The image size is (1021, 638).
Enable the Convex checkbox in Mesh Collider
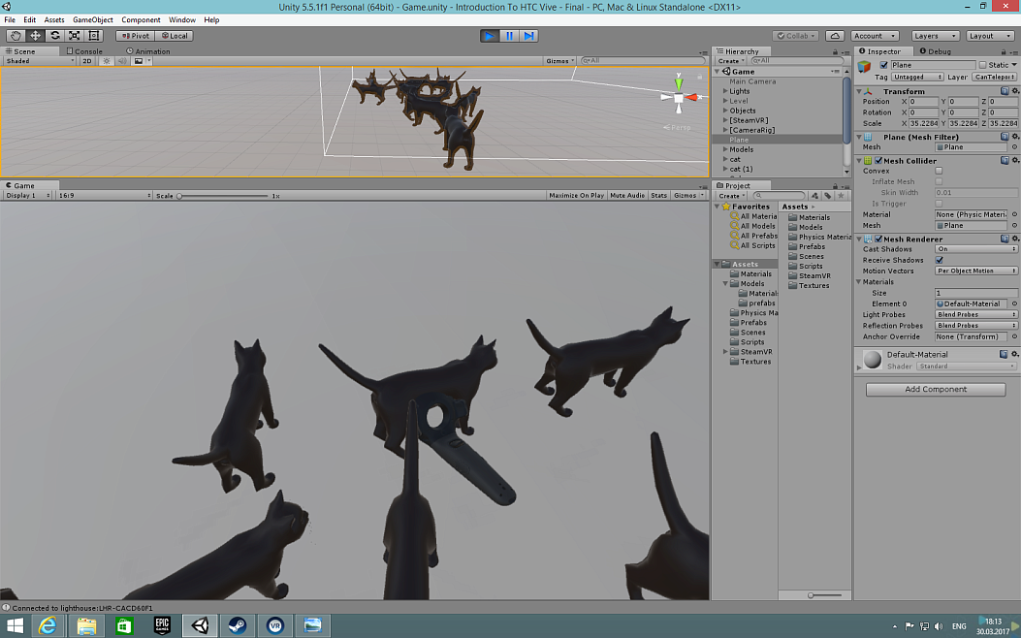pos(939,171)
